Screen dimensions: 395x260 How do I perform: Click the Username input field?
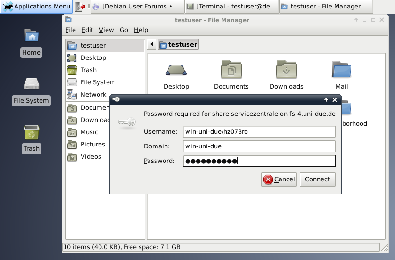click(x=259, y=132)
